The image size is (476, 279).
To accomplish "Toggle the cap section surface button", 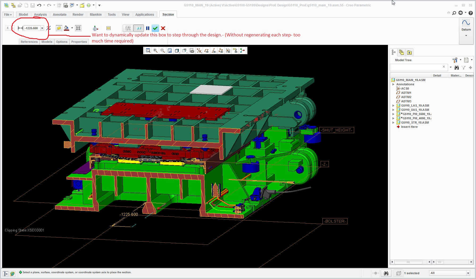I will point(59,28).
